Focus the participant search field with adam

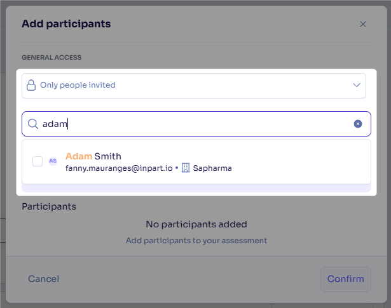point(196,124)
